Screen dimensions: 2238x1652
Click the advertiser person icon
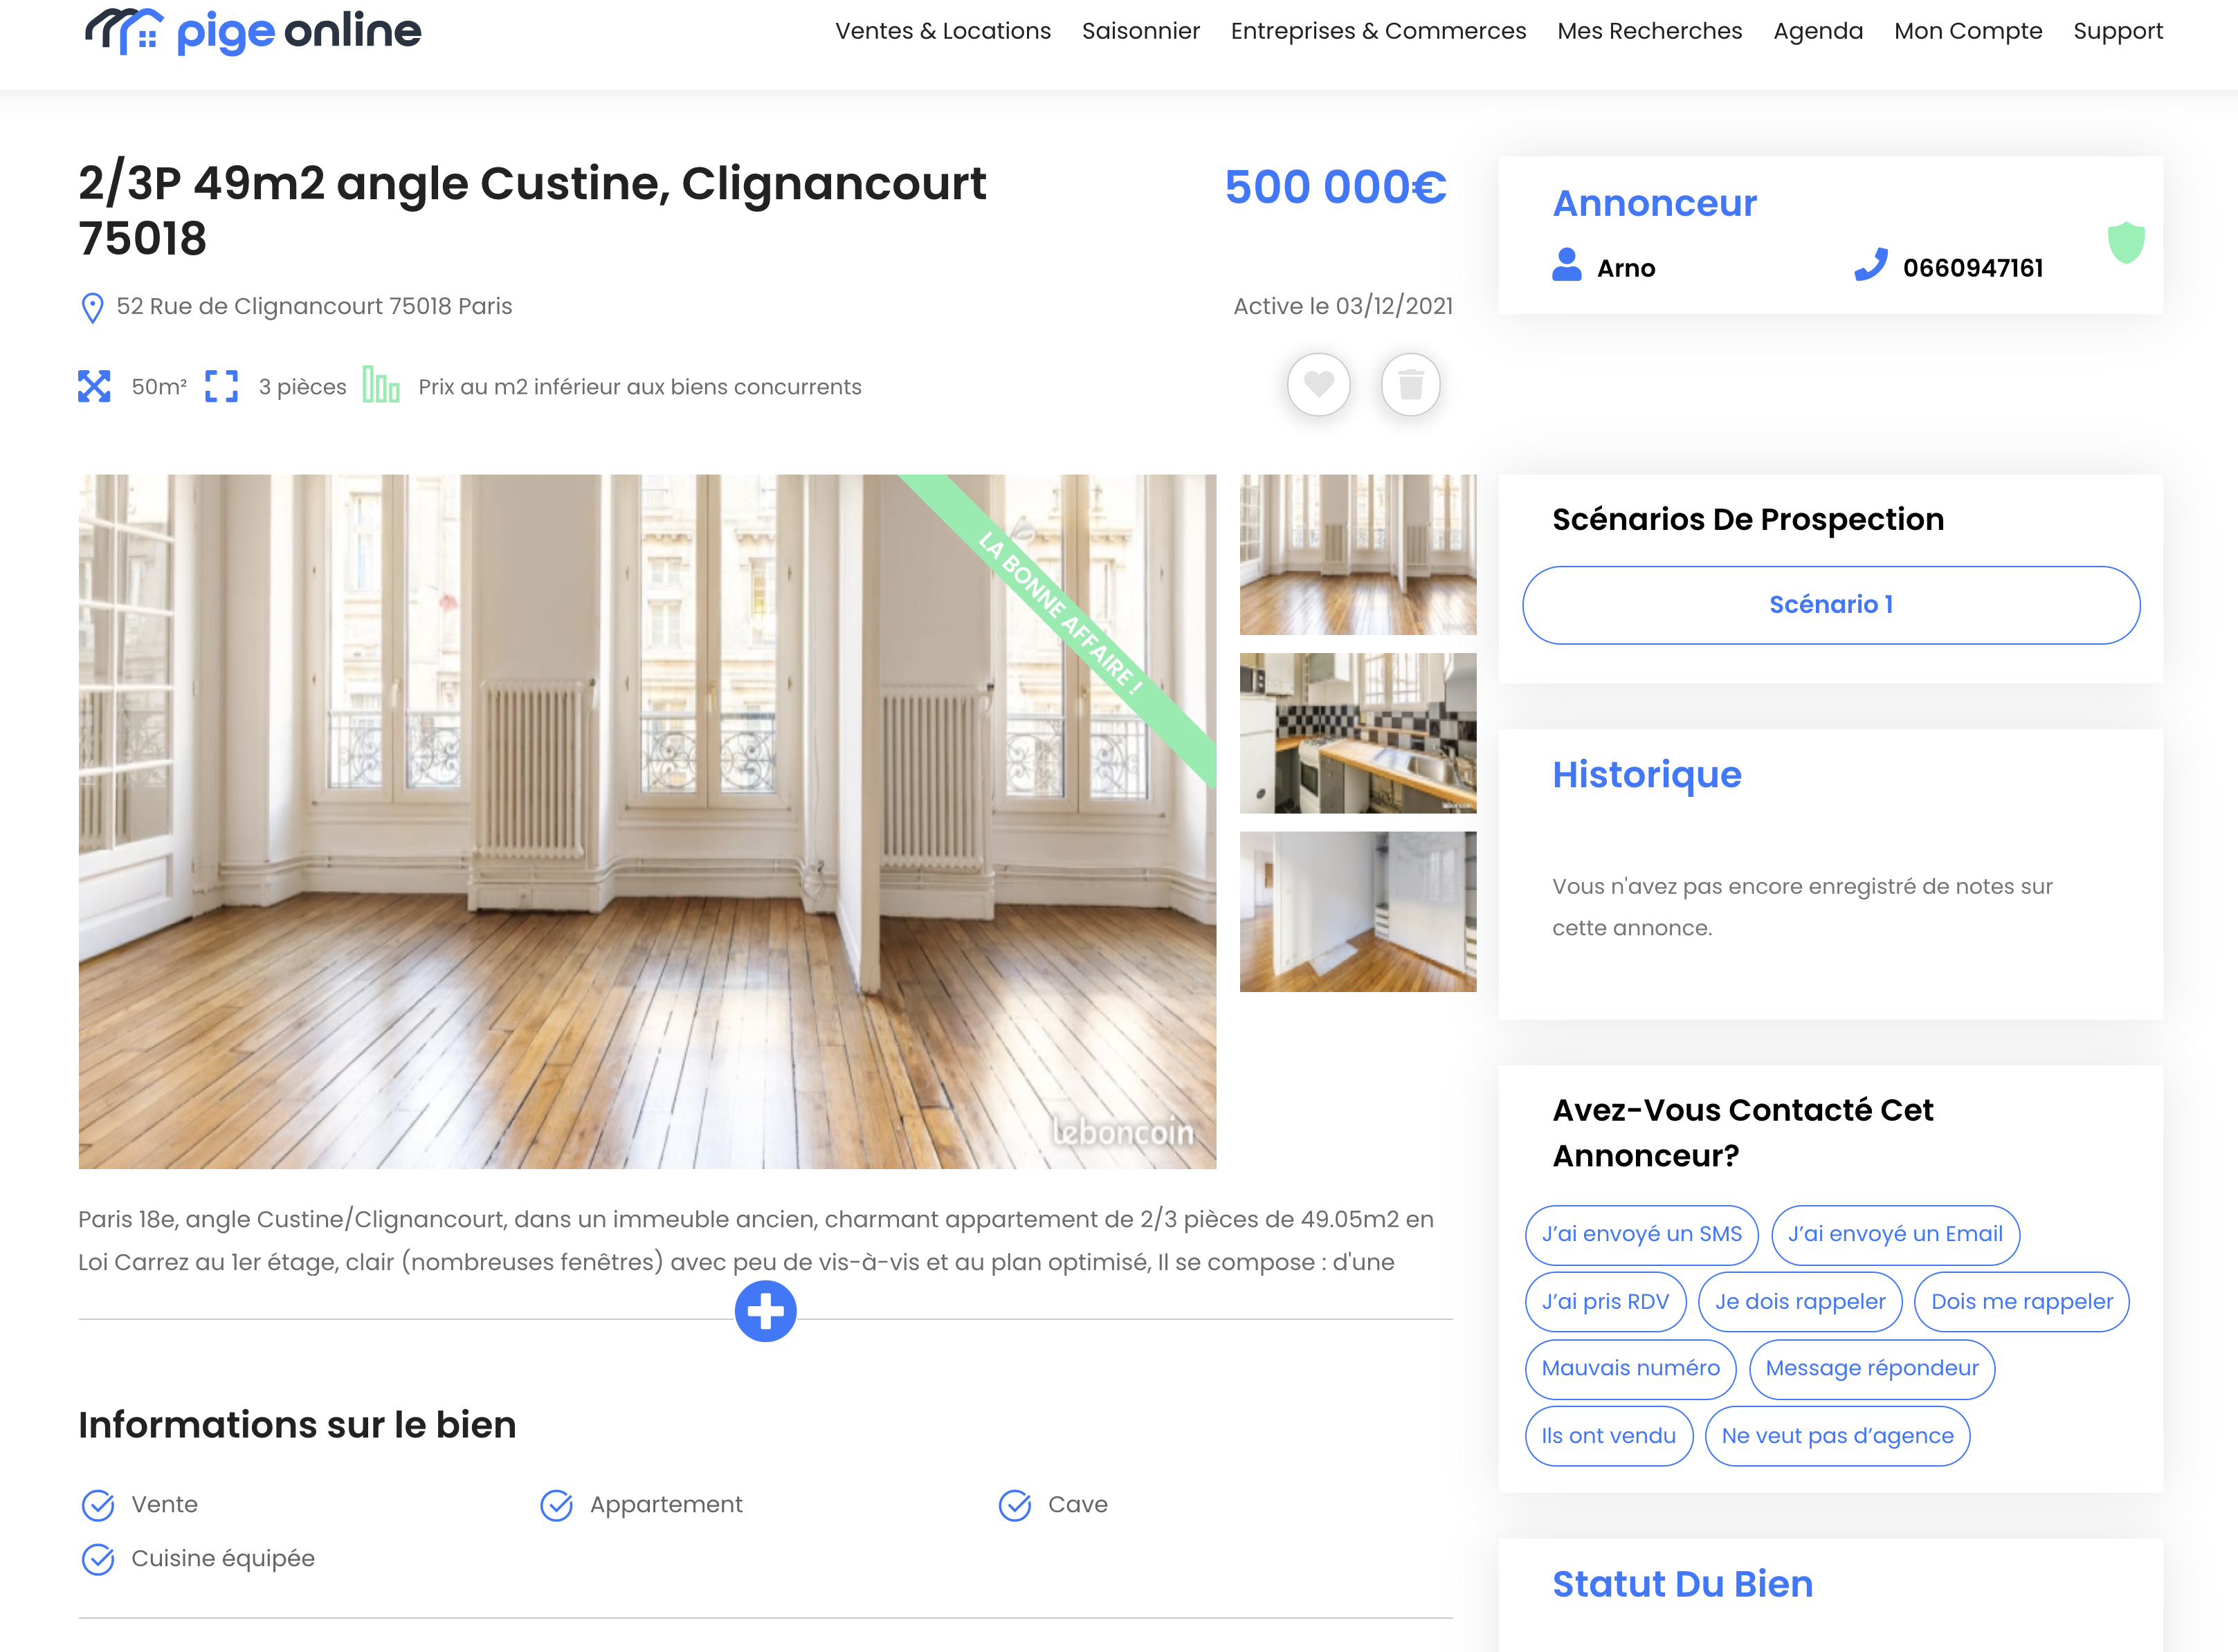(x=1567, y=265)
